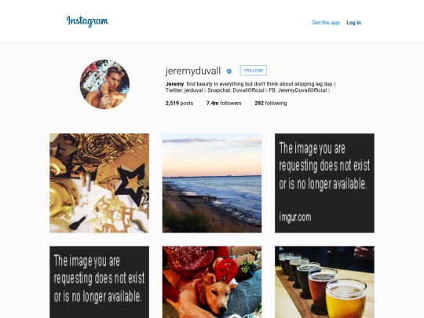Click the verified badge next to jeremyduvall

point(229,71)
